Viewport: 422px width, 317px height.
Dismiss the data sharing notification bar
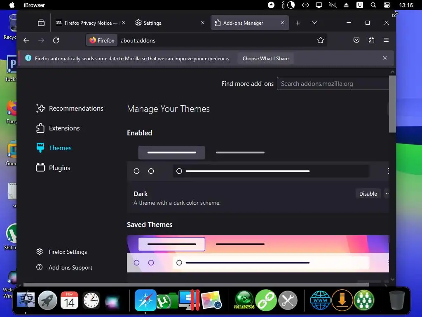click(385, 58)
